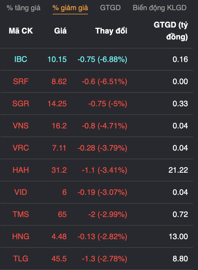Click the HNG stock code
Viewport: 198px width, 270px height.
pyautogui.click(x=21, y=237)
